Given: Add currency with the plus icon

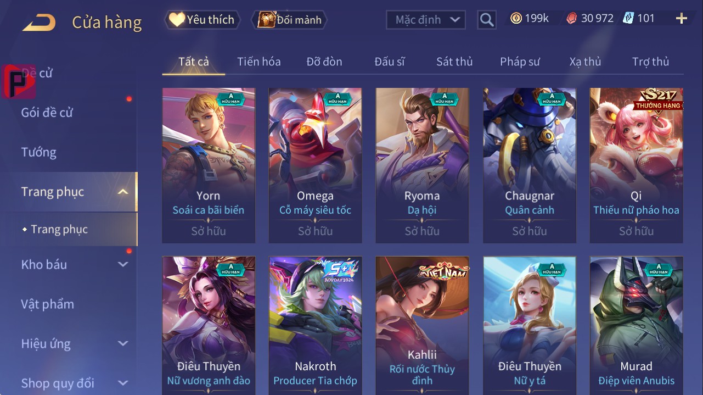Looking at the screenshot, I should pos(681,19).
